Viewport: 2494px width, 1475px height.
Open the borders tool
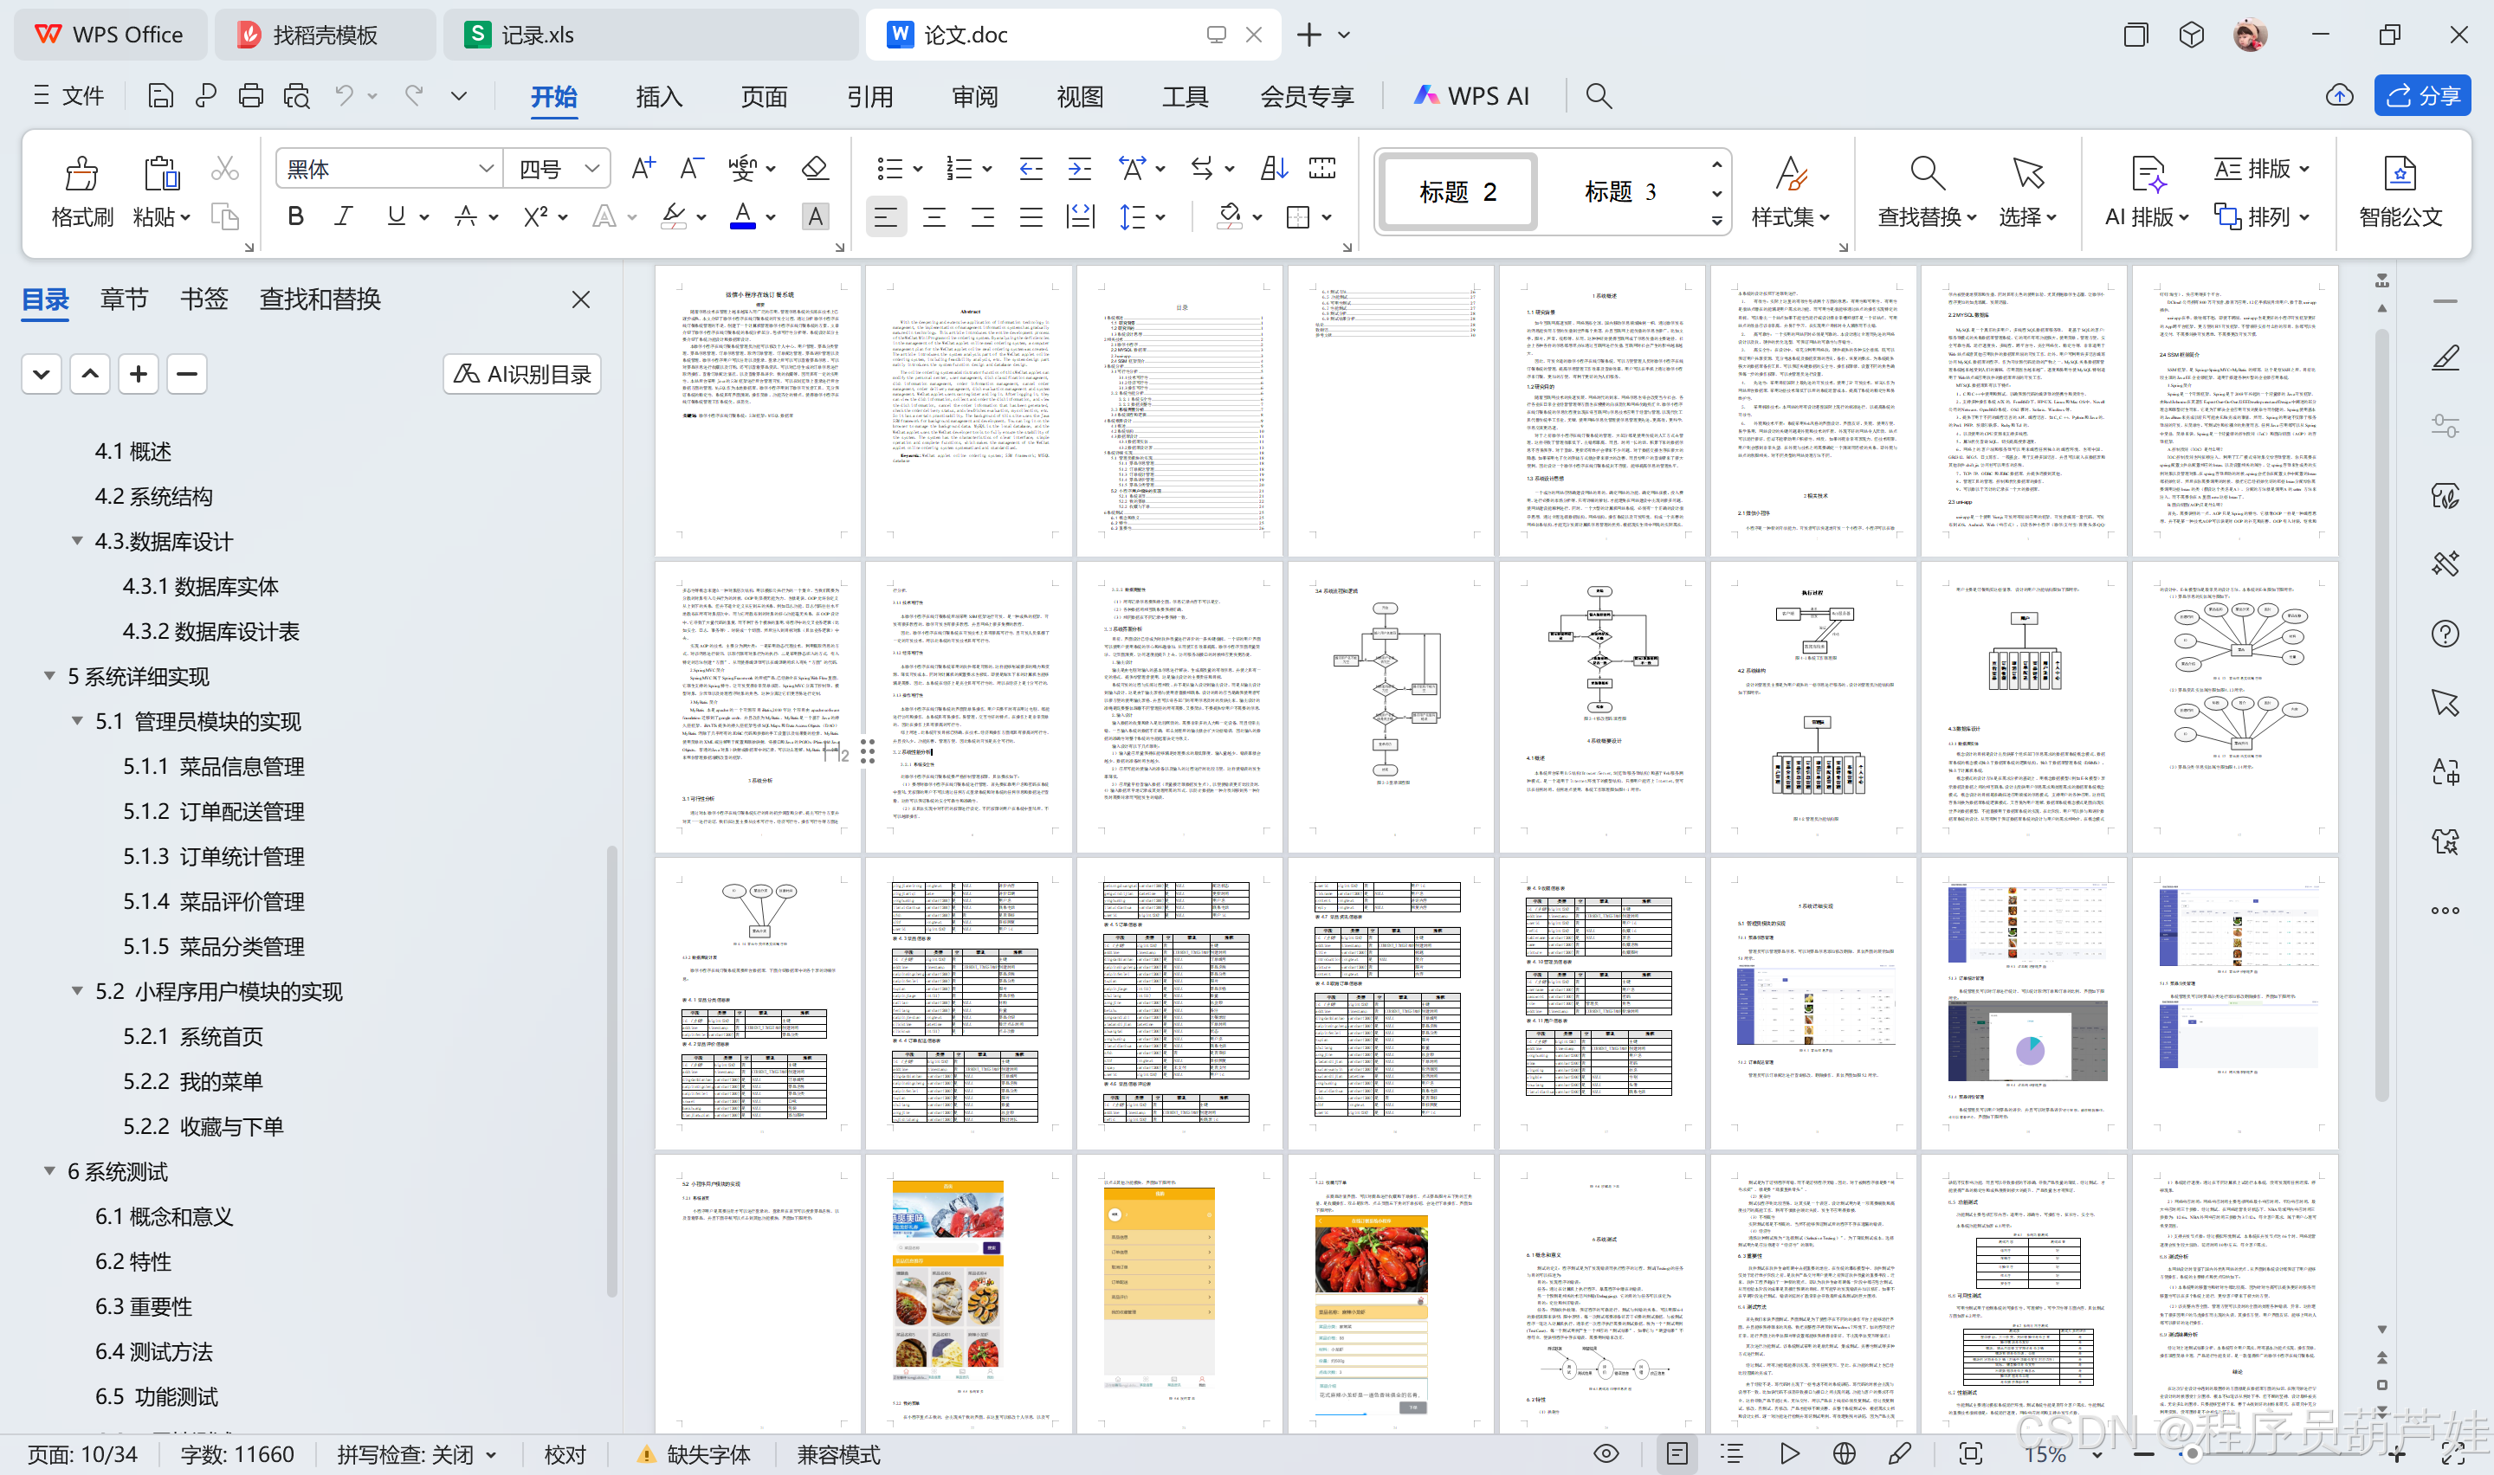(x=1298, y=216)
